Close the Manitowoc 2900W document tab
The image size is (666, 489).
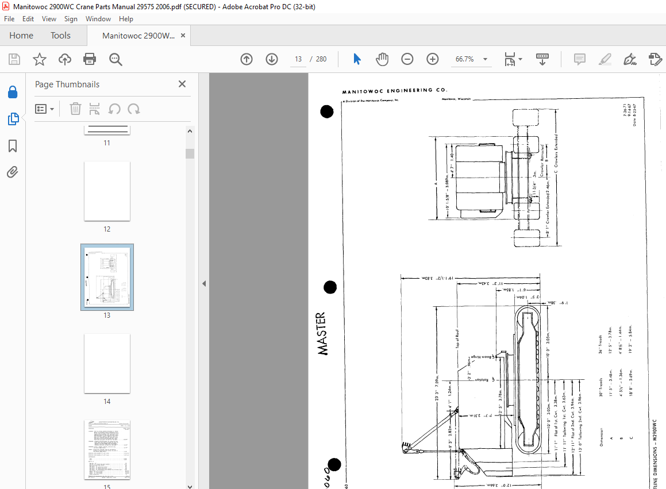pos(183,36)
